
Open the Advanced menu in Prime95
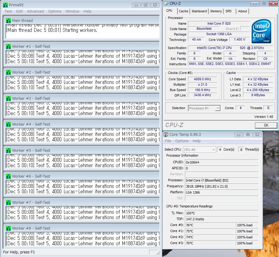[x=35, y=11]
